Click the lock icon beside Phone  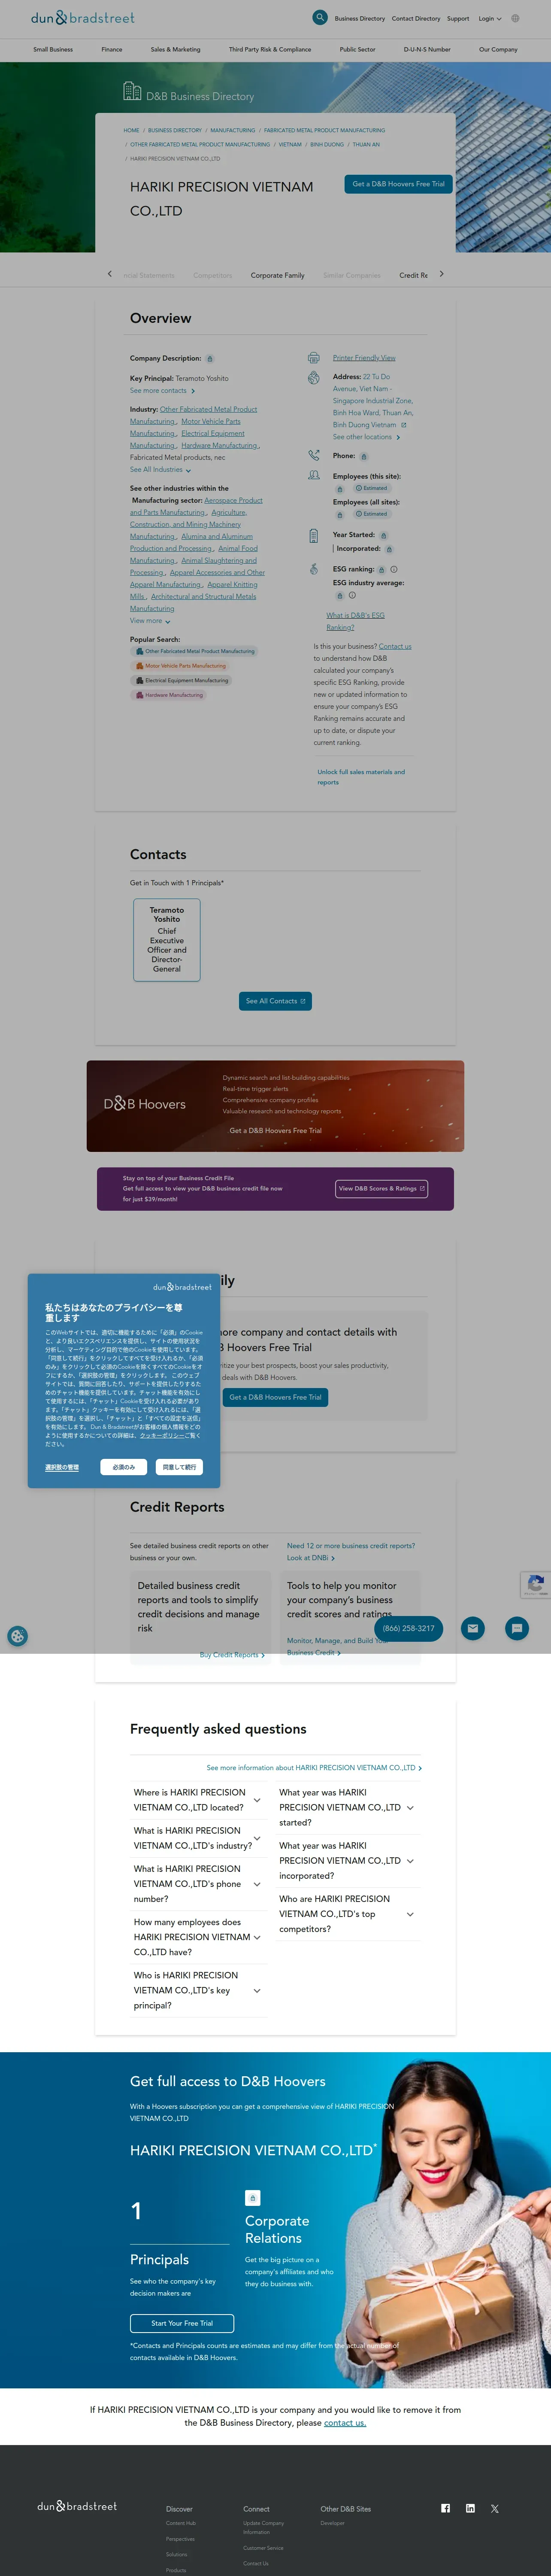tap(364, 456)
